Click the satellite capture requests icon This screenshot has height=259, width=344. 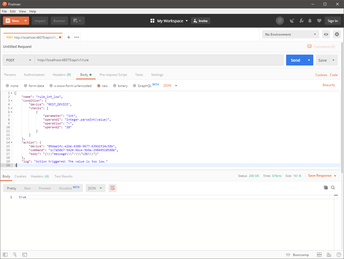pyautogui.click(x=292, y=21)
